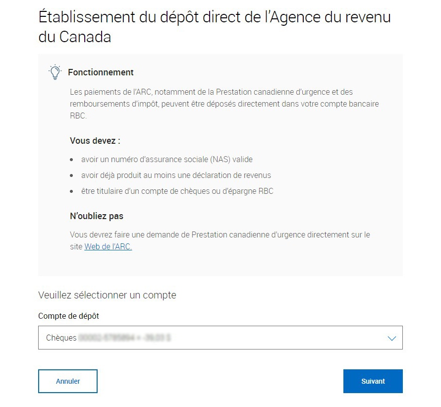Click the Fonctionnement heading

[x=101, y=72]
